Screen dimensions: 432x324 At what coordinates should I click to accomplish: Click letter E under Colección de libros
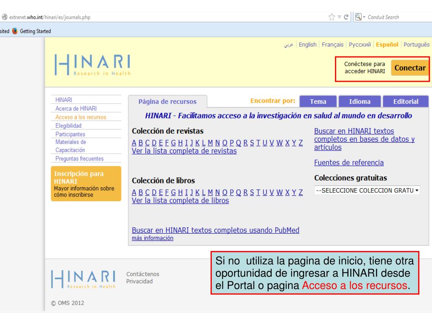point(161,192)
